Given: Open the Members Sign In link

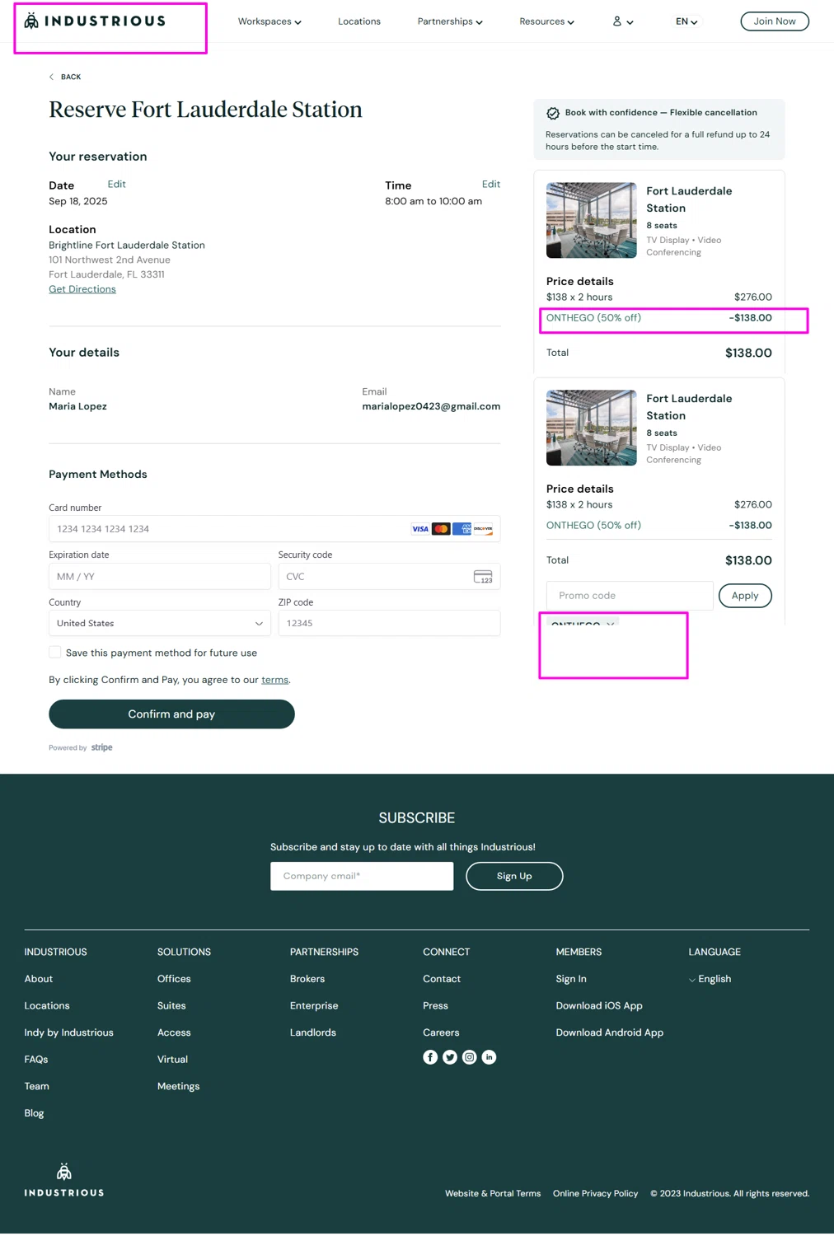Looking at the screenshot, I should point(571,979).
